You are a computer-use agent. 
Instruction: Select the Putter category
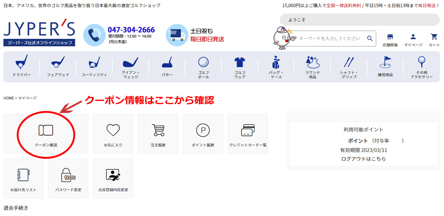167,66
